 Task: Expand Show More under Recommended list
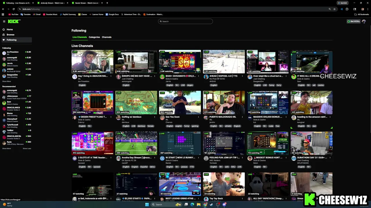coord(7,148)
